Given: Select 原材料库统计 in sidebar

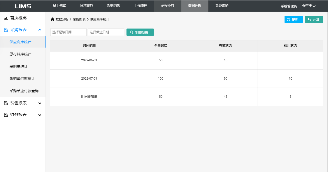Looking at the screenshot, I should 20,54.
